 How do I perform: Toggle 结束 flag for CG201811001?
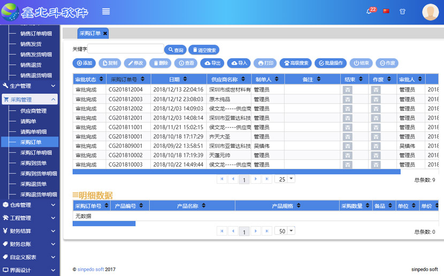(x=347, y=128)
